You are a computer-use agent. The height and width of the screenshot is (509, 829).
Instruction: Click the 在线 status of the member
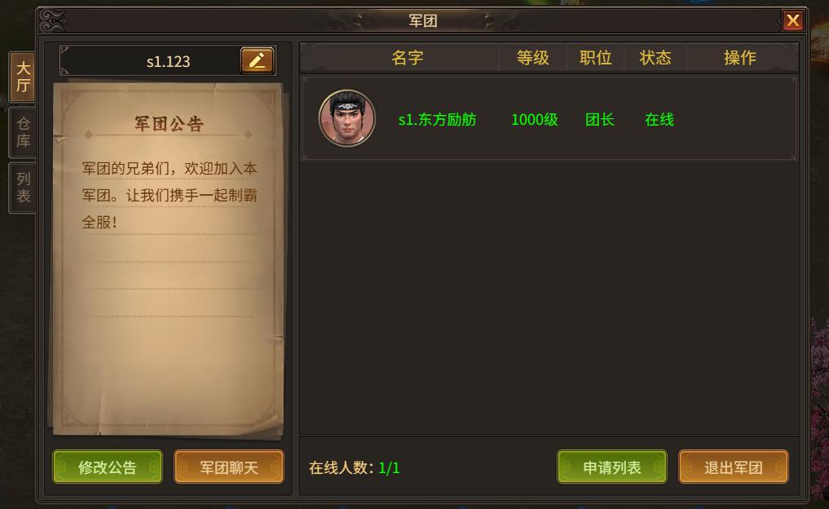659,120
